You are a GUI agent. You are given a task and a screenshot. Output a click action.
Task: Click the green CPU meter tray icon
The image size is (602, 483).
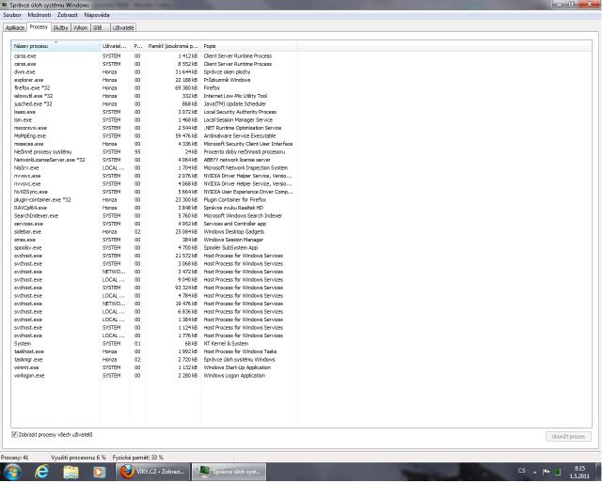tap(558, 472)
